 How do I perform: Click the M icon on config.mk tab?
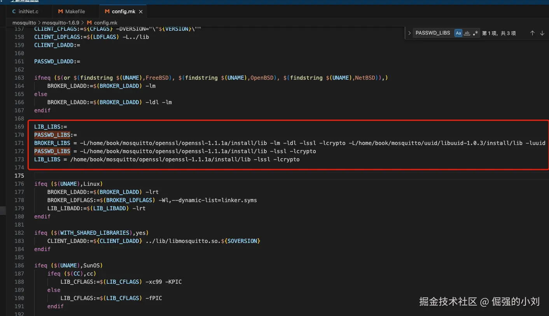pos(107,12)
